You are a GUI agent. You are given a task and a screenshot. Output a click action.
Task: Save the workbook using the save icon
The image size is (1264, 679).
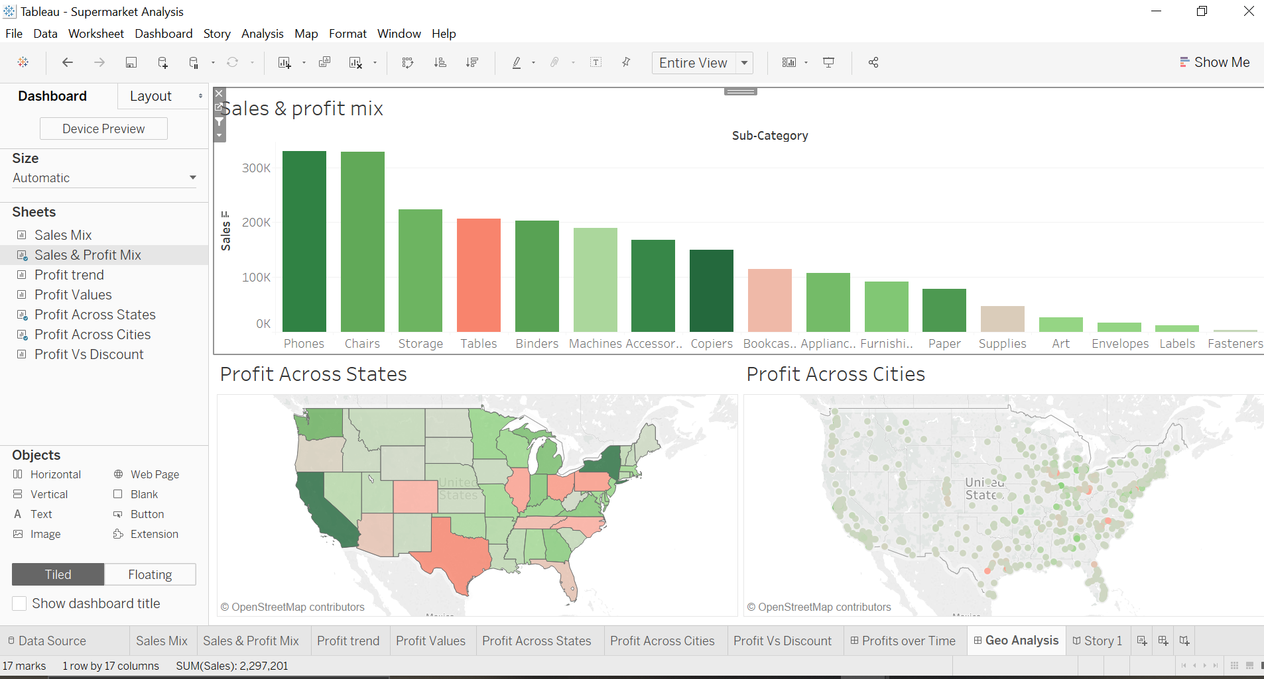tap(131, 62)
